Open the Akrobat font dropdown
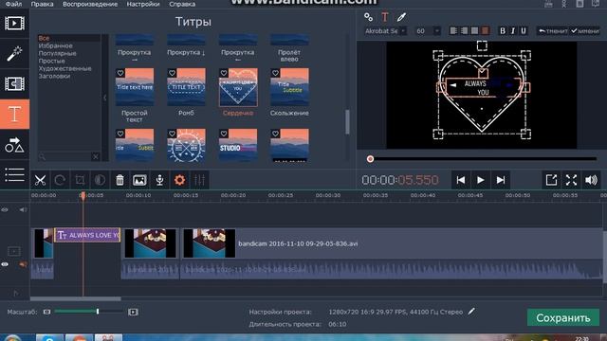This screenshot has width=607, height=341. tap(385, 31)
